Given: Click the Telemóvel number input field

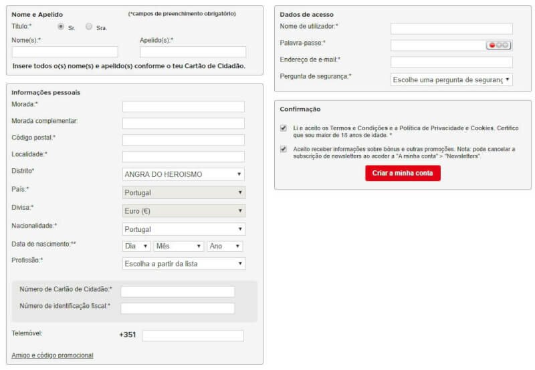Looking at the screenshot, I should 193,335.
